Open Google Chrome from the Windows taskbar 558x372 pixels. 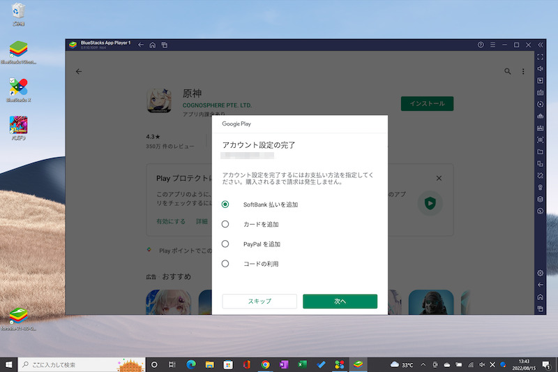click(265, 364)
